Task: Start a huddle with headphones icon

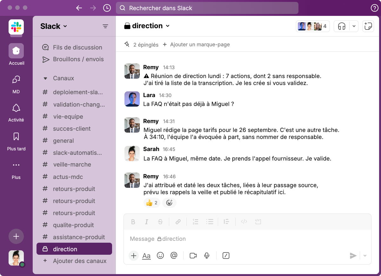Action: 342,26
